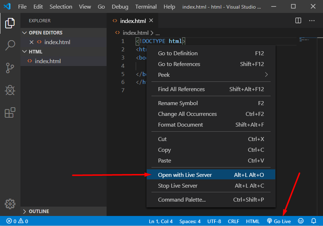Open the Search view icon
Image resolution: width=323 pixels, height=226 pixels.
click(x=10, y=45)
